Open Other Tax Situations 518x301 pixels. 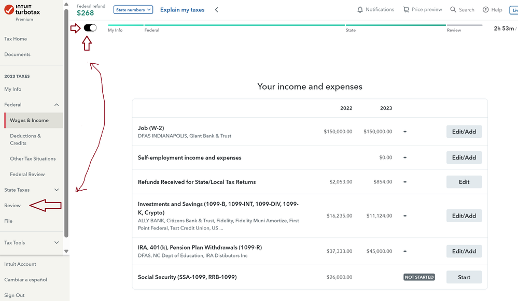[33, 159]
